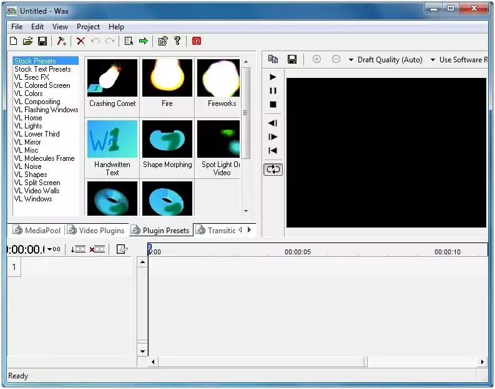Open the timecode format dropdown arrow
Viewport: 495px width, 389px height.
click(50, 249)
